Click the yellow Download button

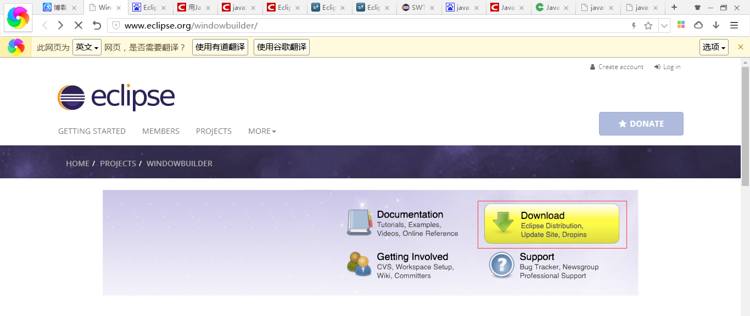tap(551, 224)
